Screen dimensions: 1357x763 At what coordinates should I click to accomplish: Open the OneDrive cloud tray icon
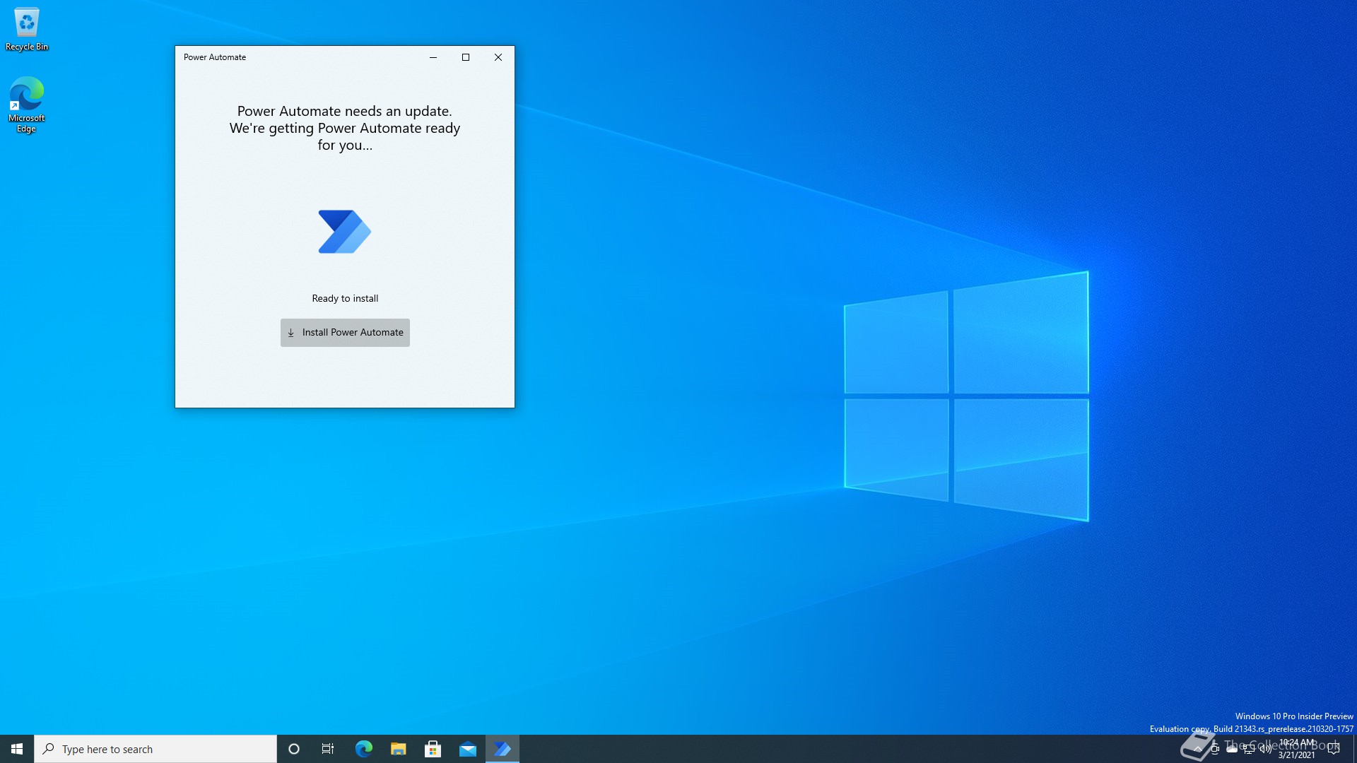click(x=1232, y=749)
